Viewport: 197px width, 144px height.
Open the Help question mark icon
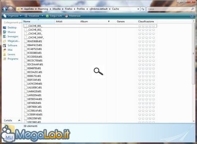[x=192, y=16]
